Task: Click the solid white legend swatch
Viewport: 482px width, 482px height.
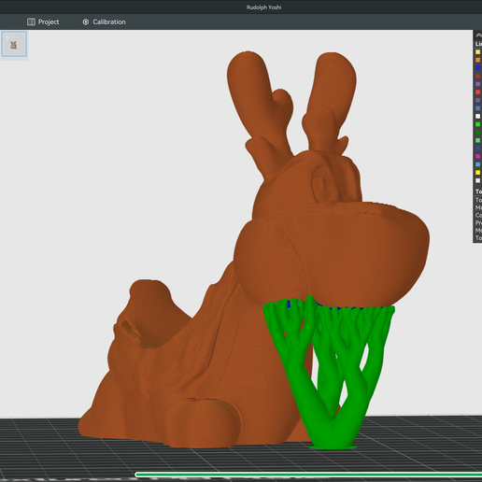Action: (478, 117)
